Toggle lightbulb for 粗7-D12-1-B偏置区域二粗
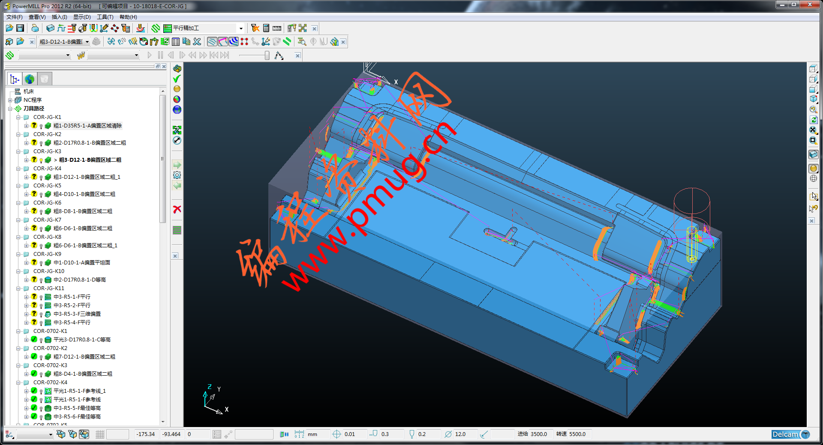Image resolution: width=823 pixels, height=445 pixels. tap(41, 357)
